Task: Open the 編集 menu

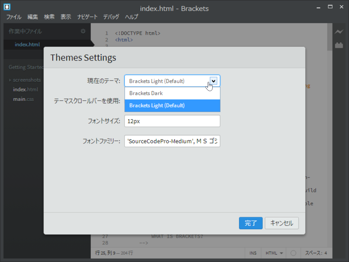Action: tap(33, 17)
